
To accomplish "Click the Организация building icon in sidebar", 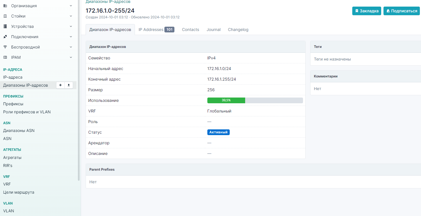I will tap(5, 6).
